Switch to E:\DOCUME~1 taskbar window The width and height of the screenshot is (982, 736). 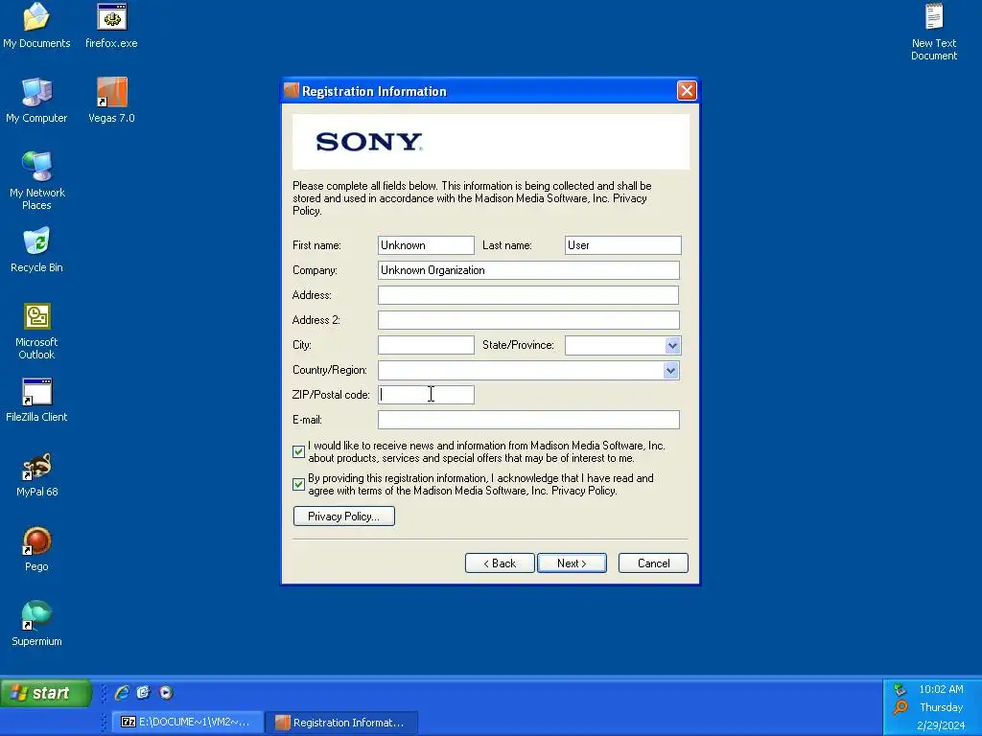[187, 723]
